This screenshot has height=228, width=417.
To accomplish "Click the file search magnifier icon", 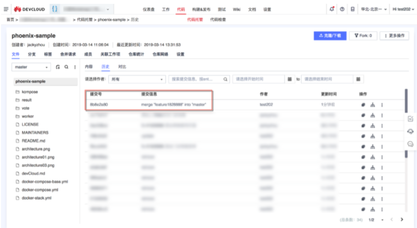I will pos(66,67).
